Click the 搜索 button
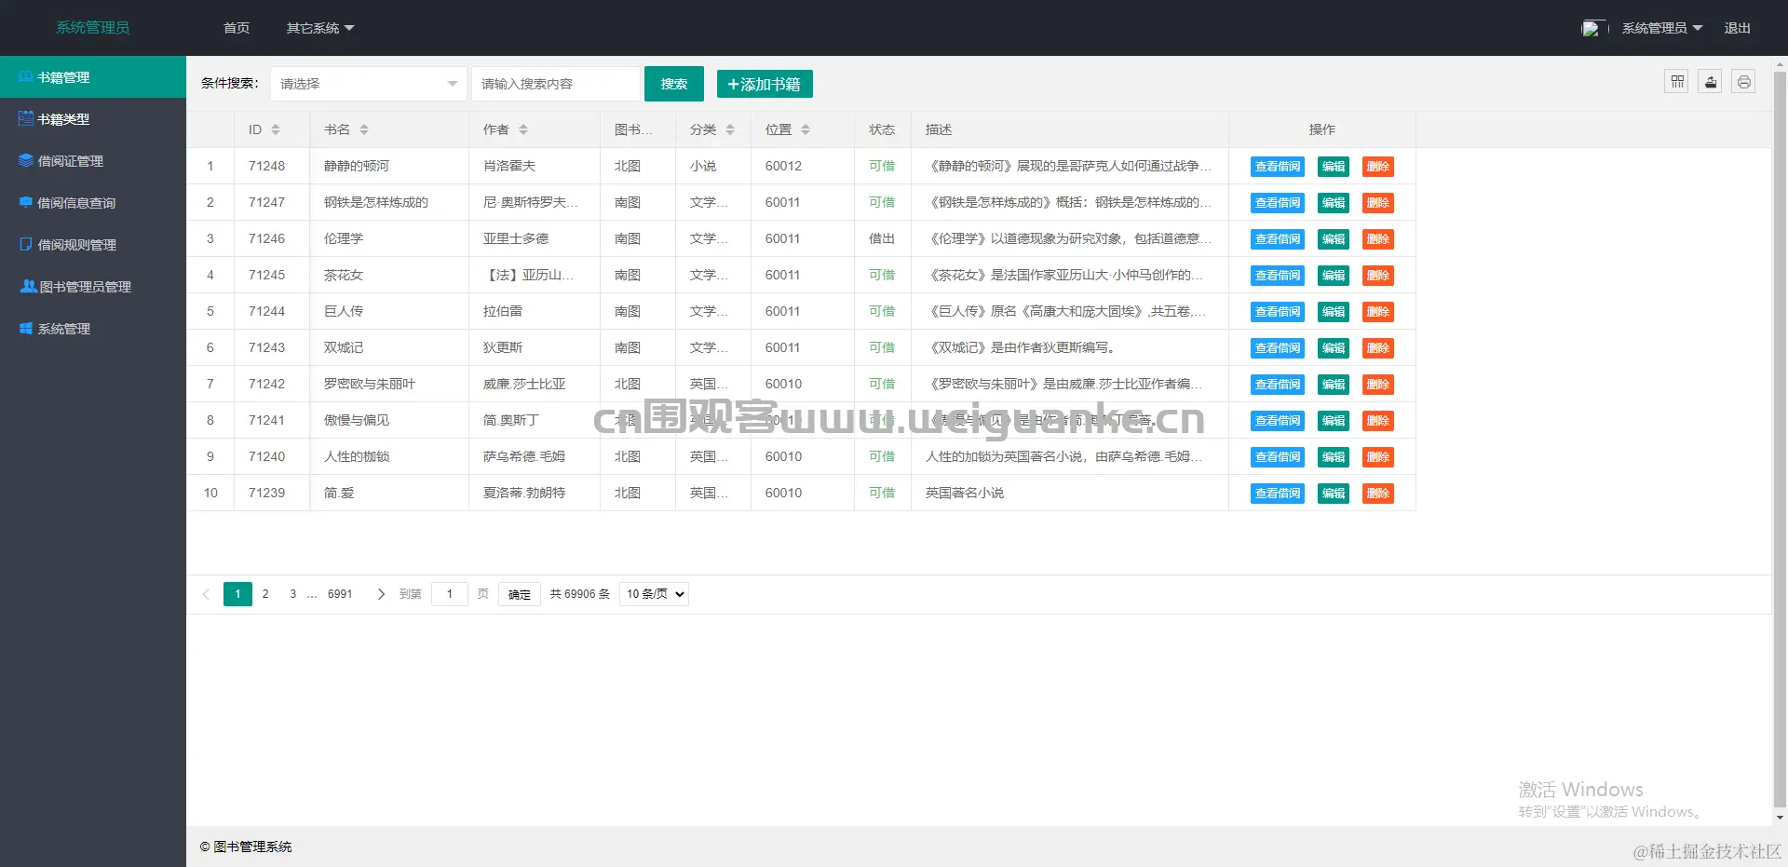 click(x=674, y=84)
